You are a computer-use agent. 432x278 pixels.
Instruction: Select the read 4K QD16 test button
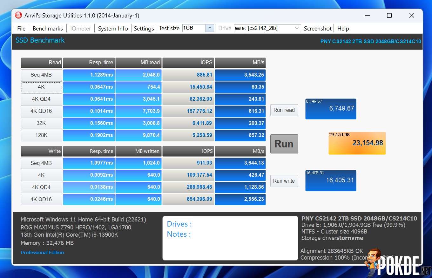click(41, 111)
